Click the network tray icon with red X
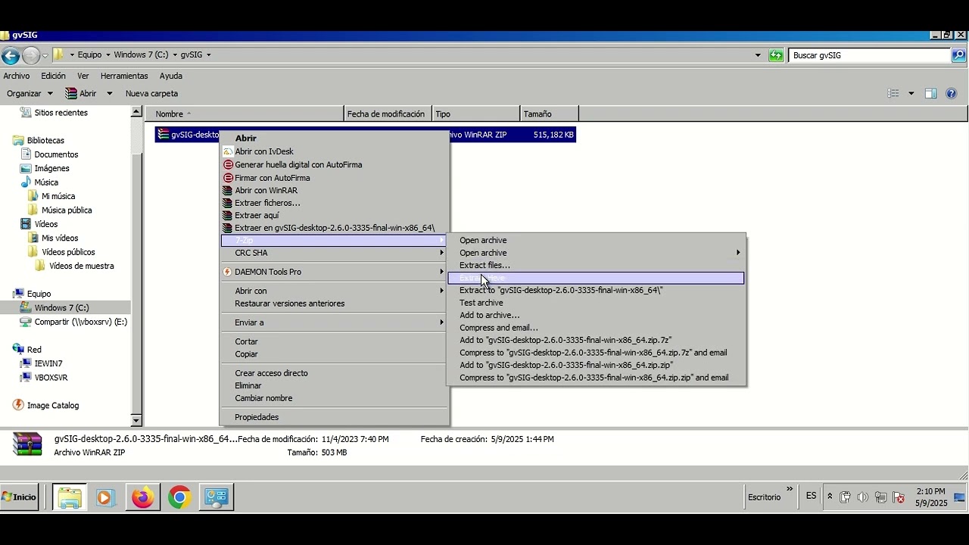Screen dimensions: 969x545 tap(899, 497)
